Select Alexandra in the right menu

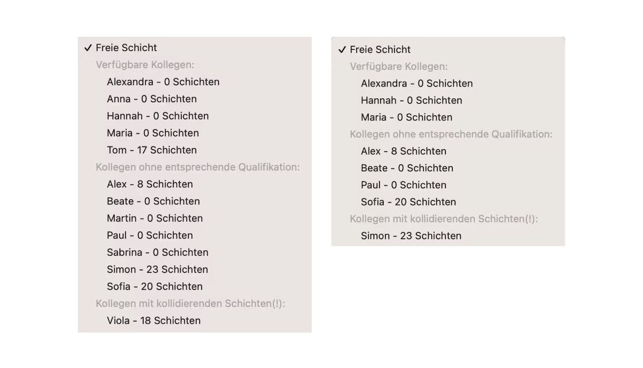click(x=416, y=83)
